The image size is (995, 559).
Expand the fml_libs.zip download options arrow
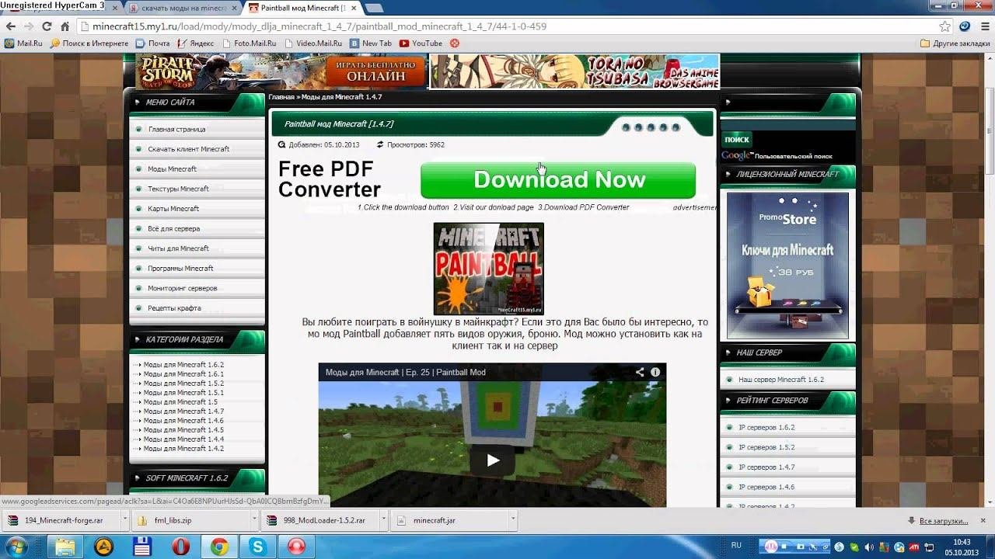tap(253, 520)
